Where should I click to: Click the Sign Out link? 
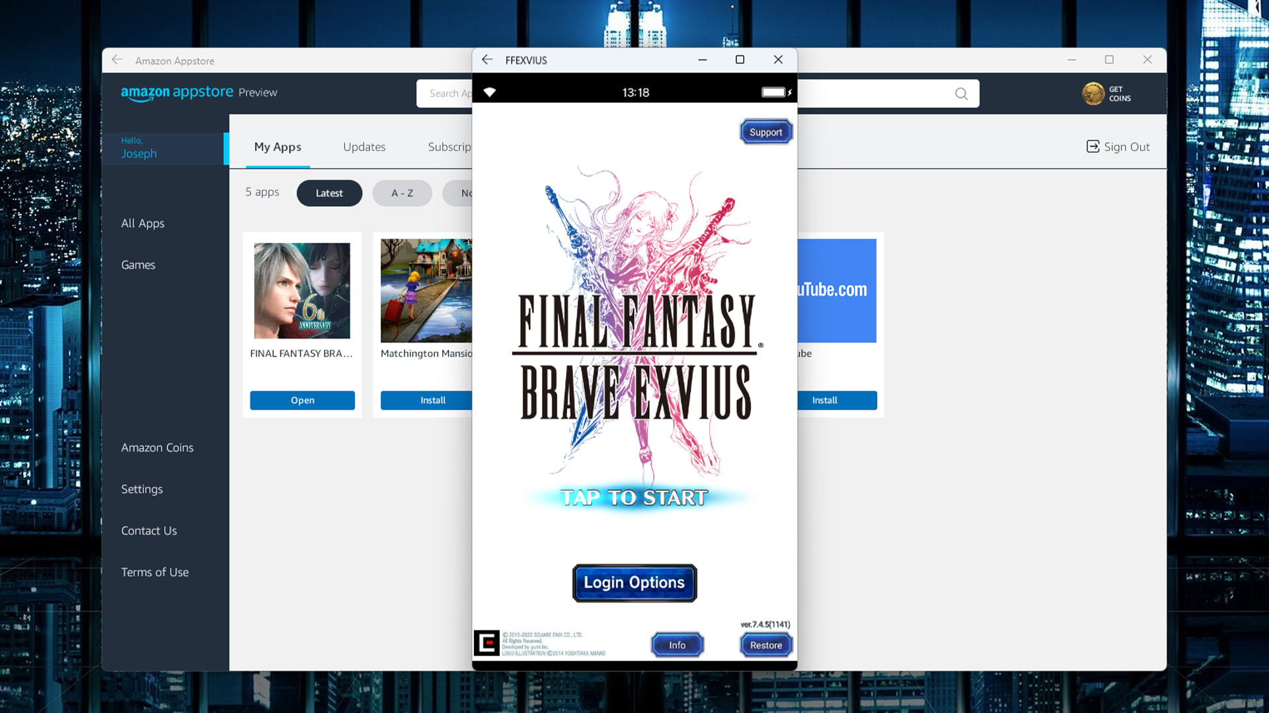(1118, 147)
